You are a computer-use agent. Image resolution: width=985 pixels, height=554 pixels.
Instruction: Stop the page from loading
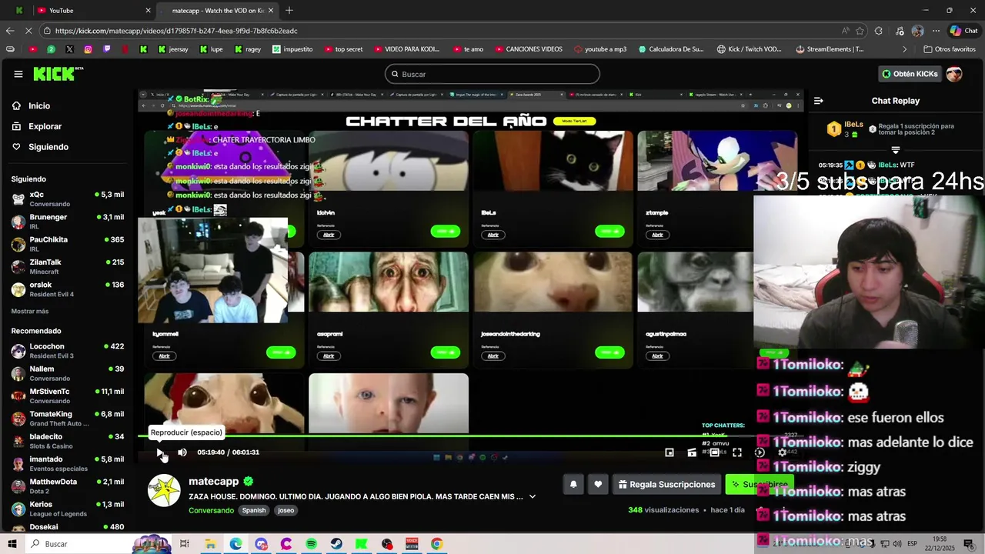coord(28,31)
